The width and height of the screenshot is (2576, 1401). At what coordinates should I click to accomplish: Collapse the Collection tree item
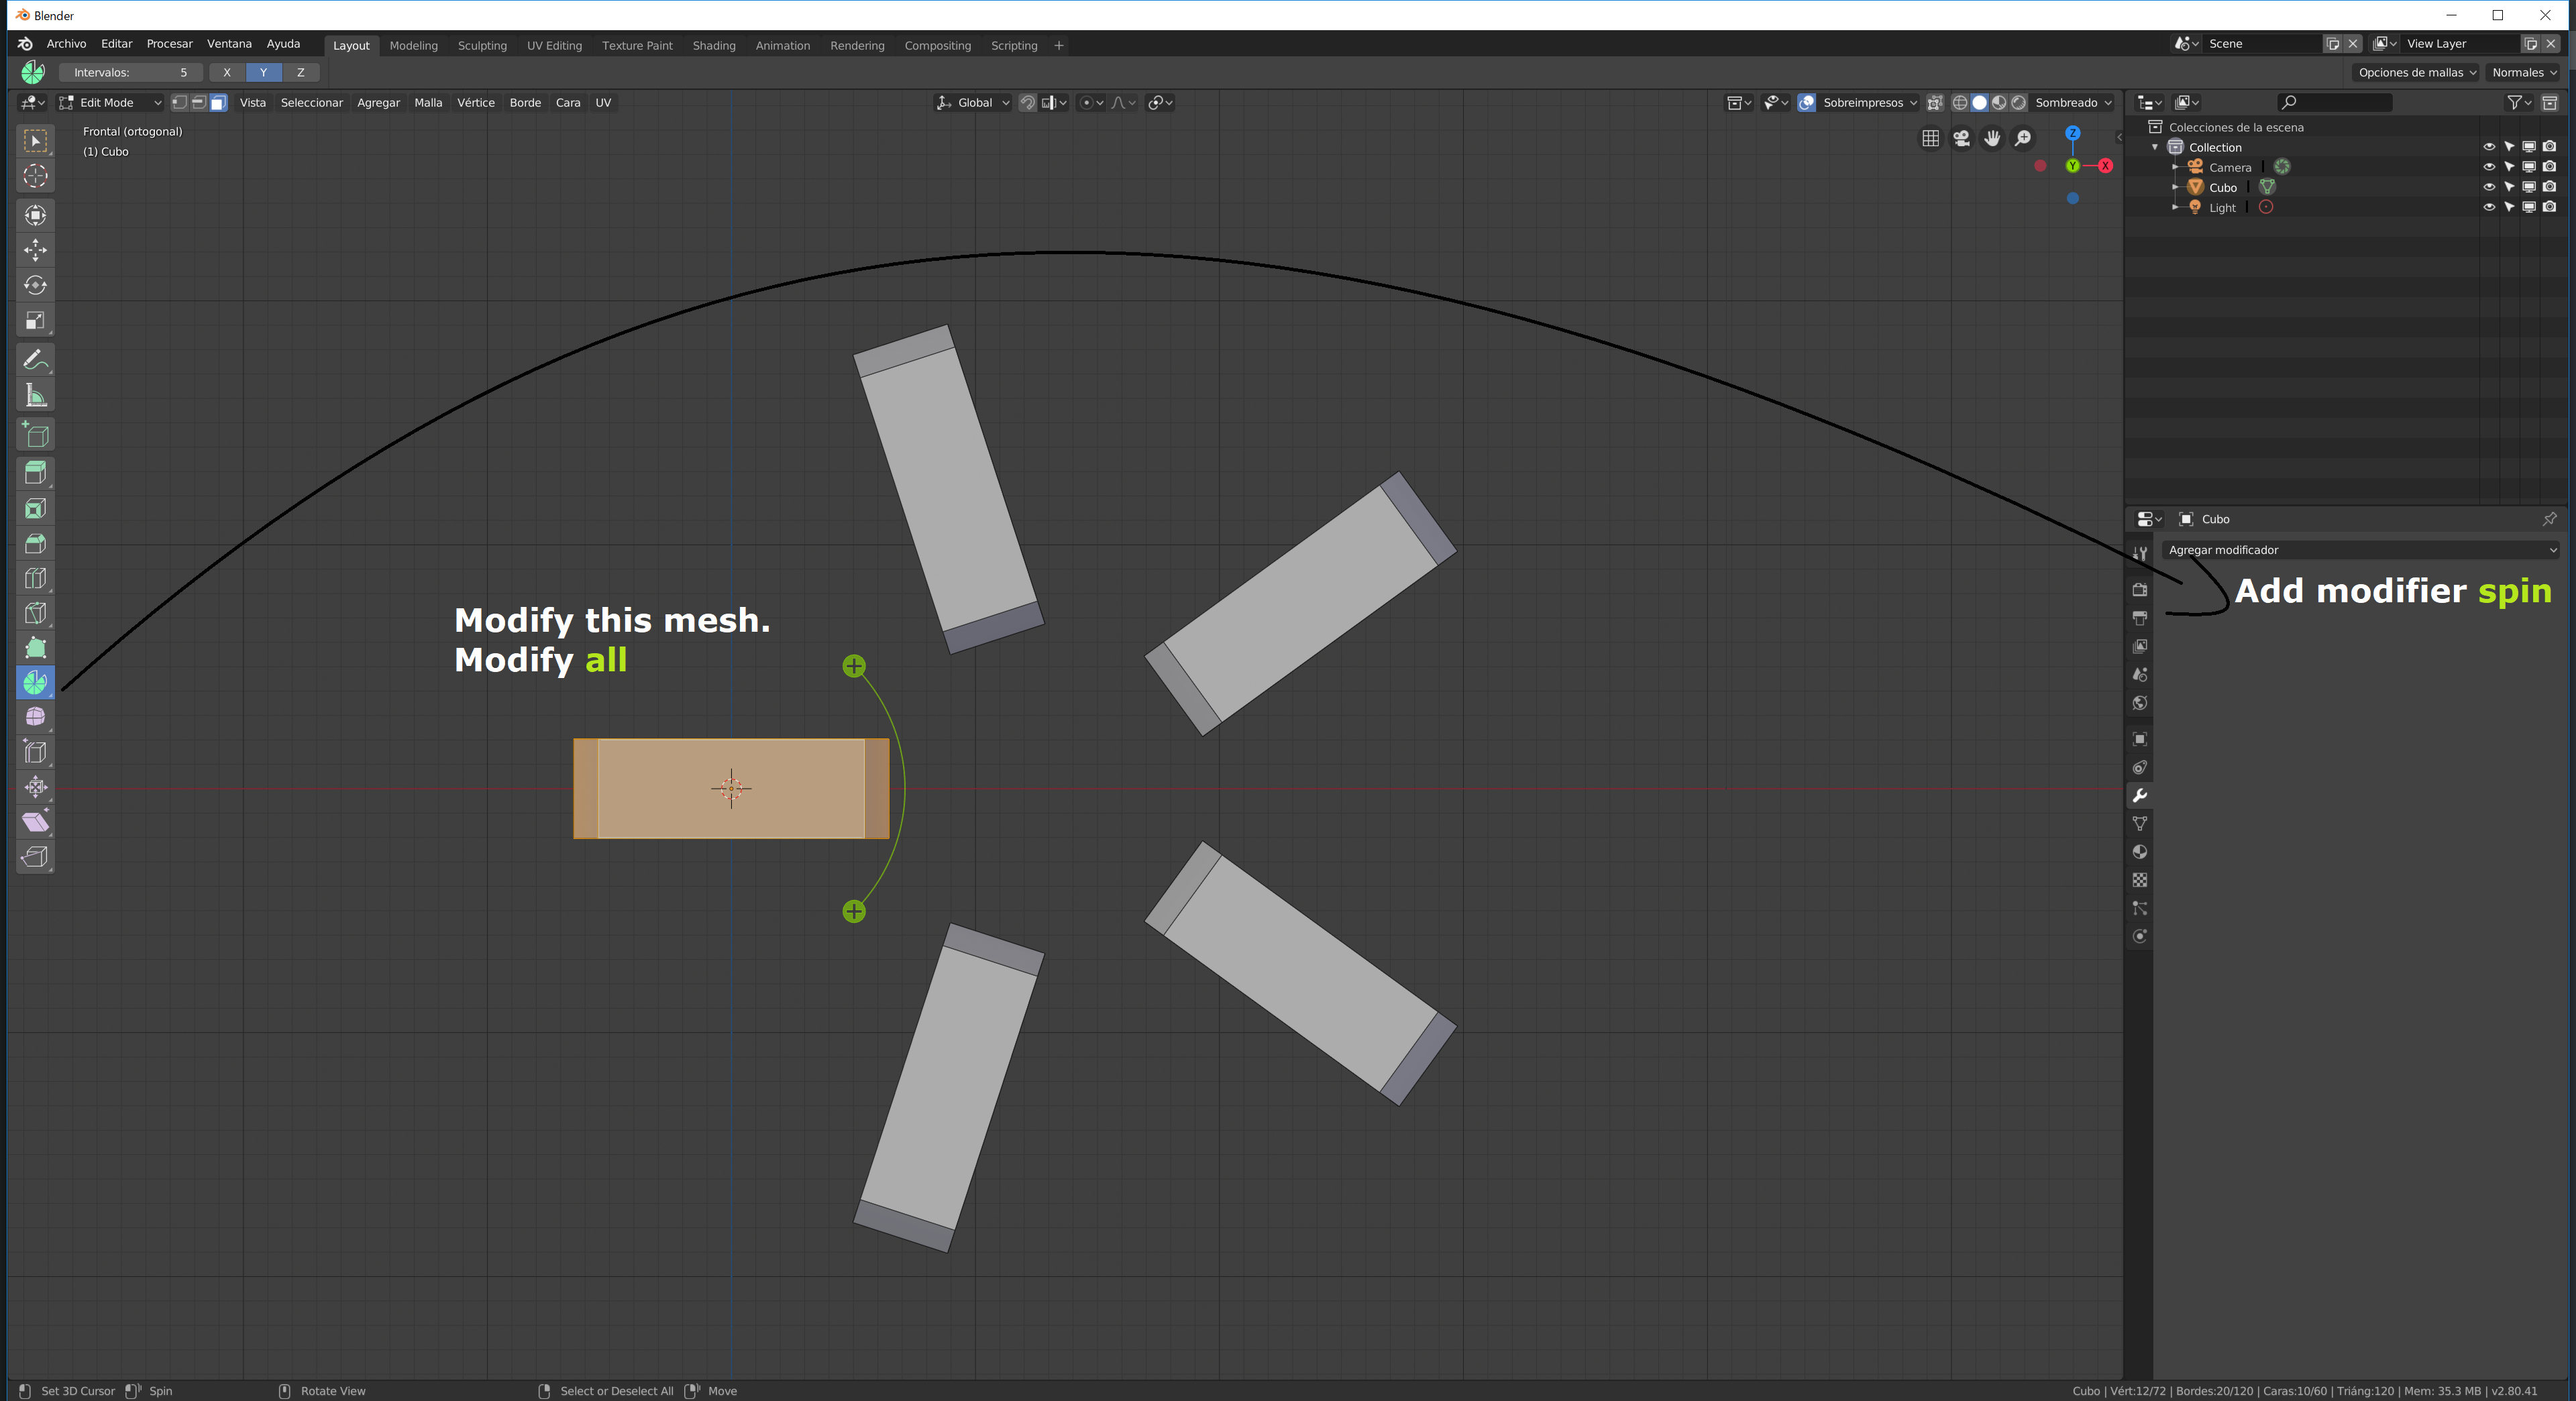pyautogui.click(x=2155, y=147)
